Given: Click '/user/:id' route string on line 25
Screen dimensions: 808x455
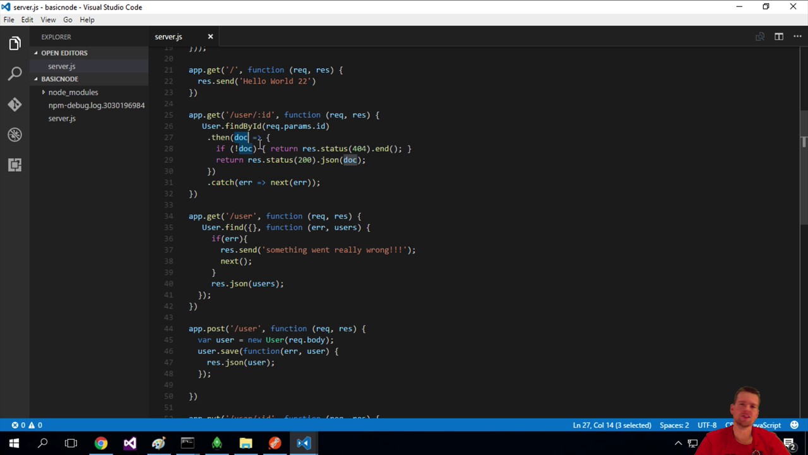Looking at the screenshot, I should [250, 115].
